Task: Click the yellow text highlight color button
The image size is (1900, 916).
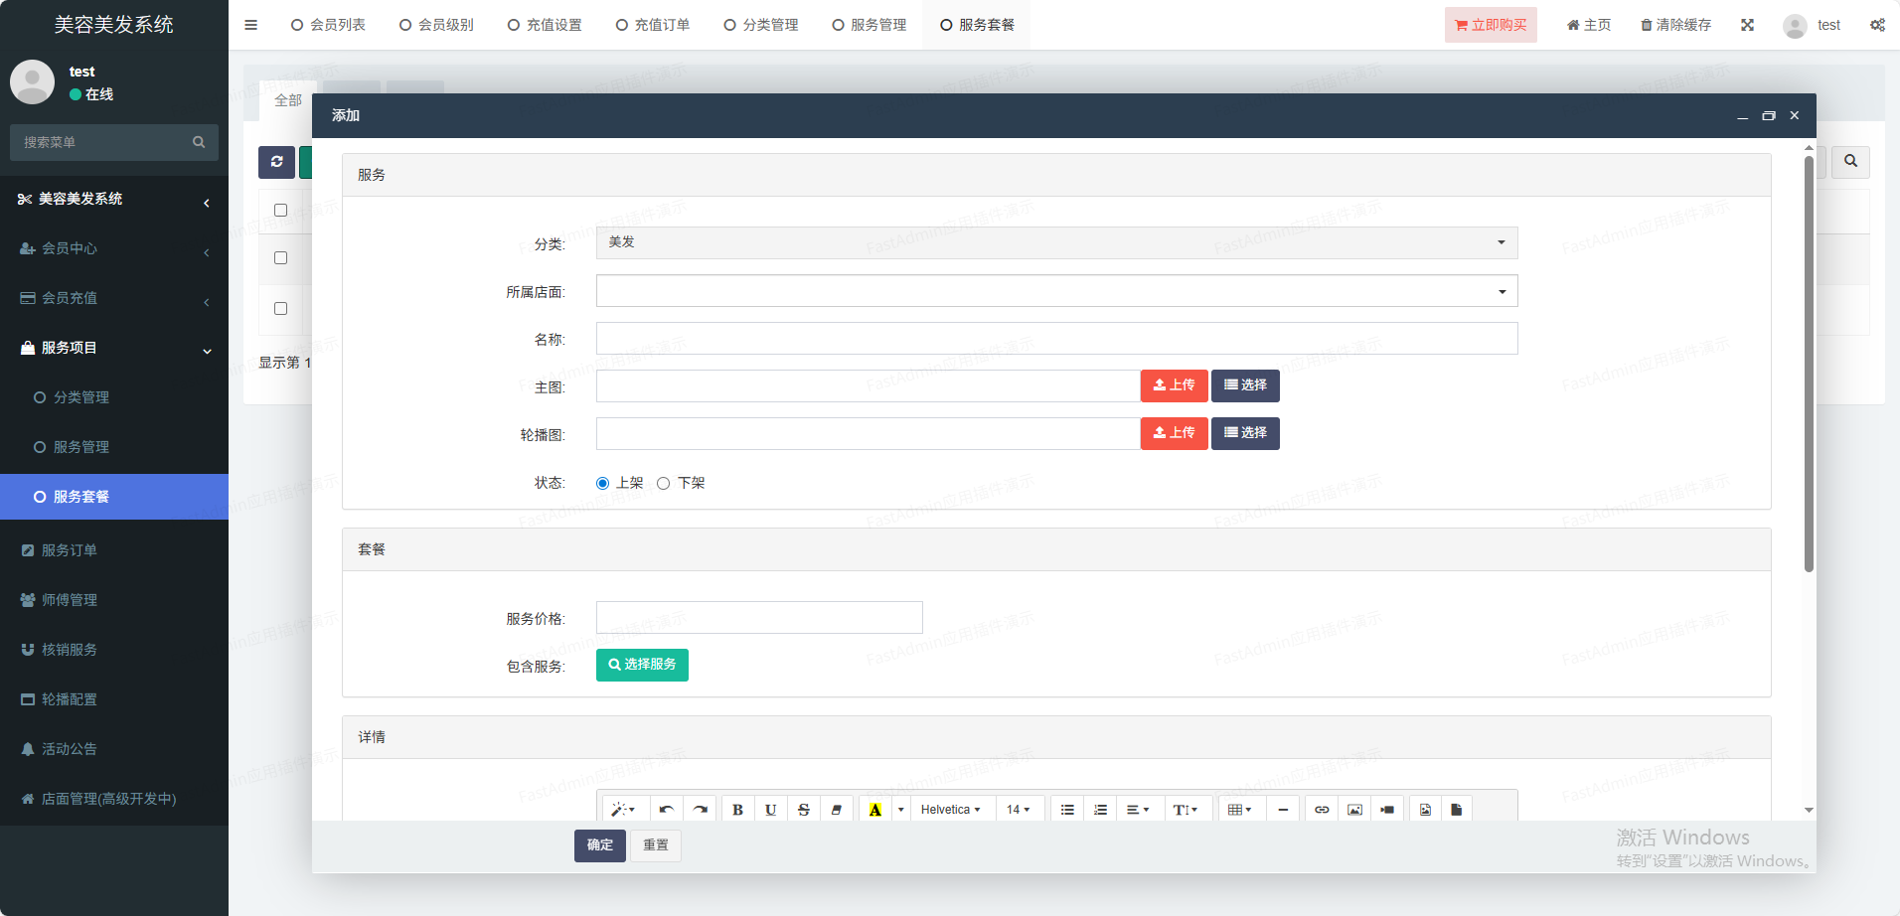Action: click(874, 810)
